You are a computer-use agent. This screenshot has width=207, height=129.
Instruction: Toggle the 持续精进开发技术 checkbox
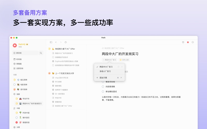click(53, 57)
